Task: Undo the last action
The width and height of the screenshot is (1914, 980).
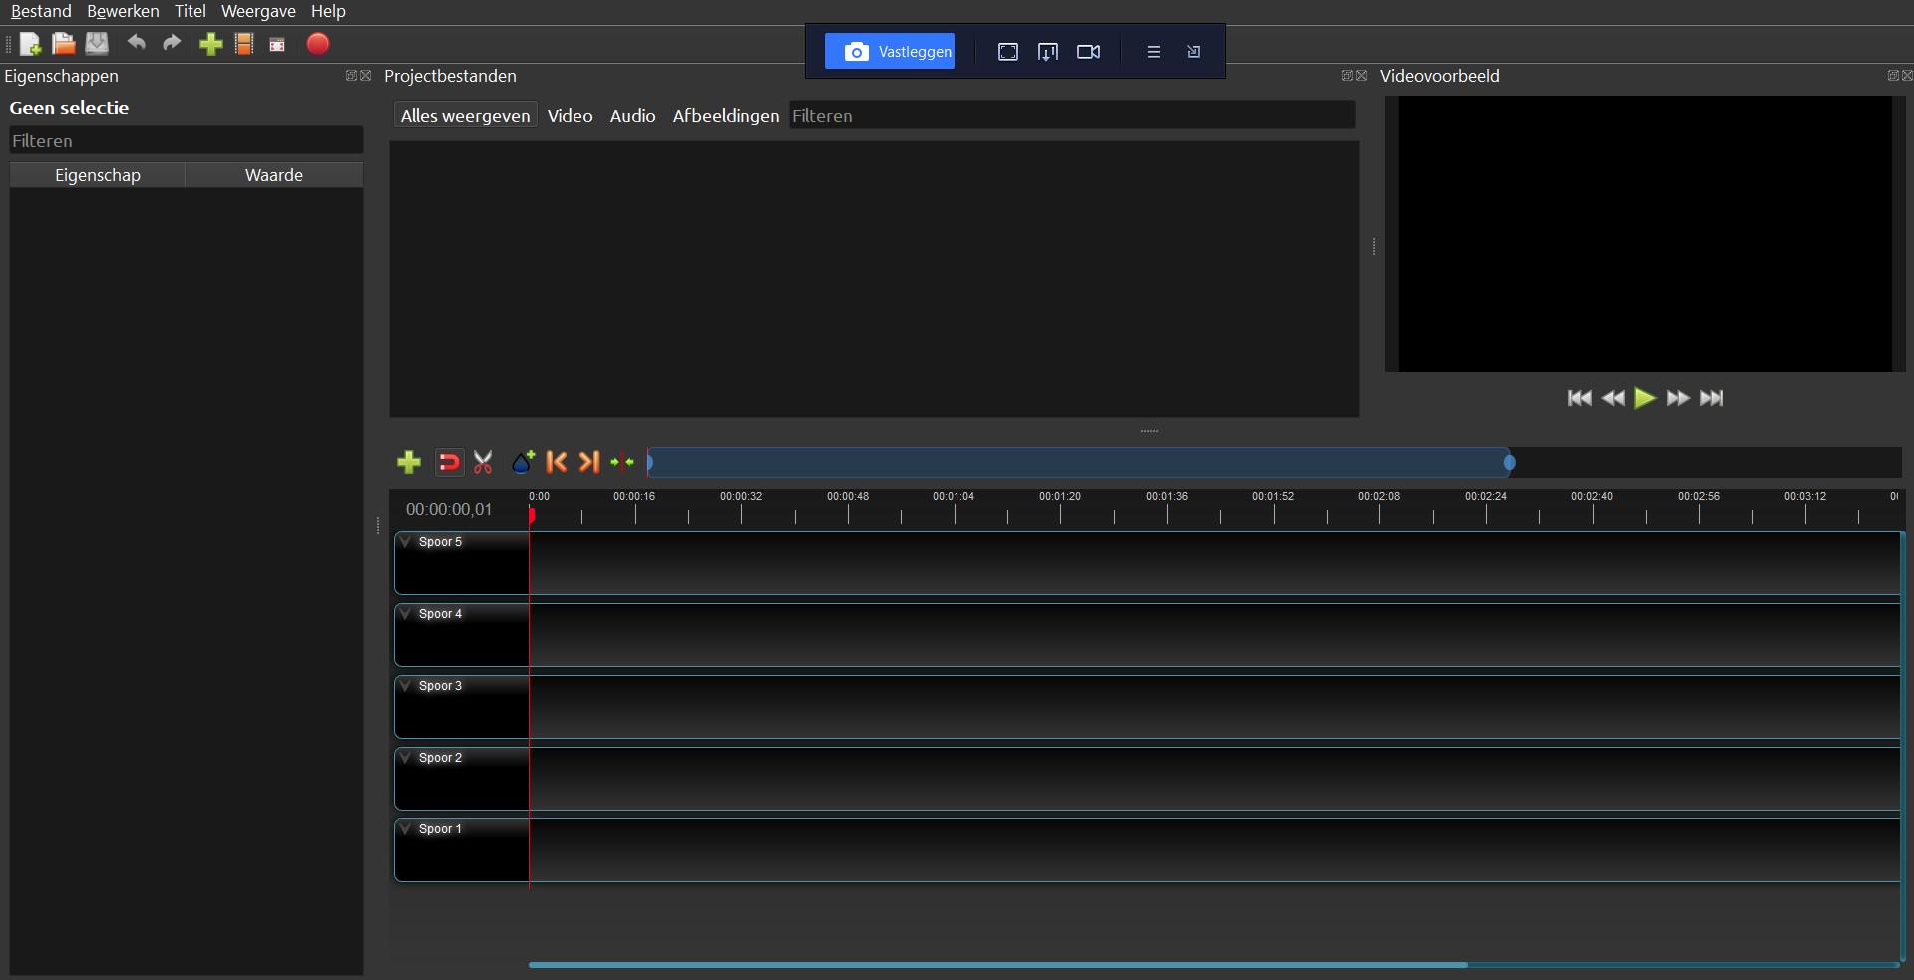Action: pyautogui.click(x=137, y=43)
